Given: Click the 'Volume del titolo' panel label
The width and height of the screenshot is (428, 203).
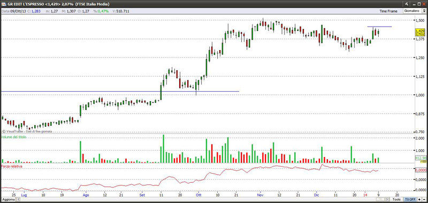Looking at the screenshot, I should (14, 137).
